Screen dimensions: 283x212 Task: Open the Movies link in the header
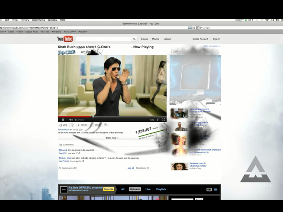[x=156, y=39]
